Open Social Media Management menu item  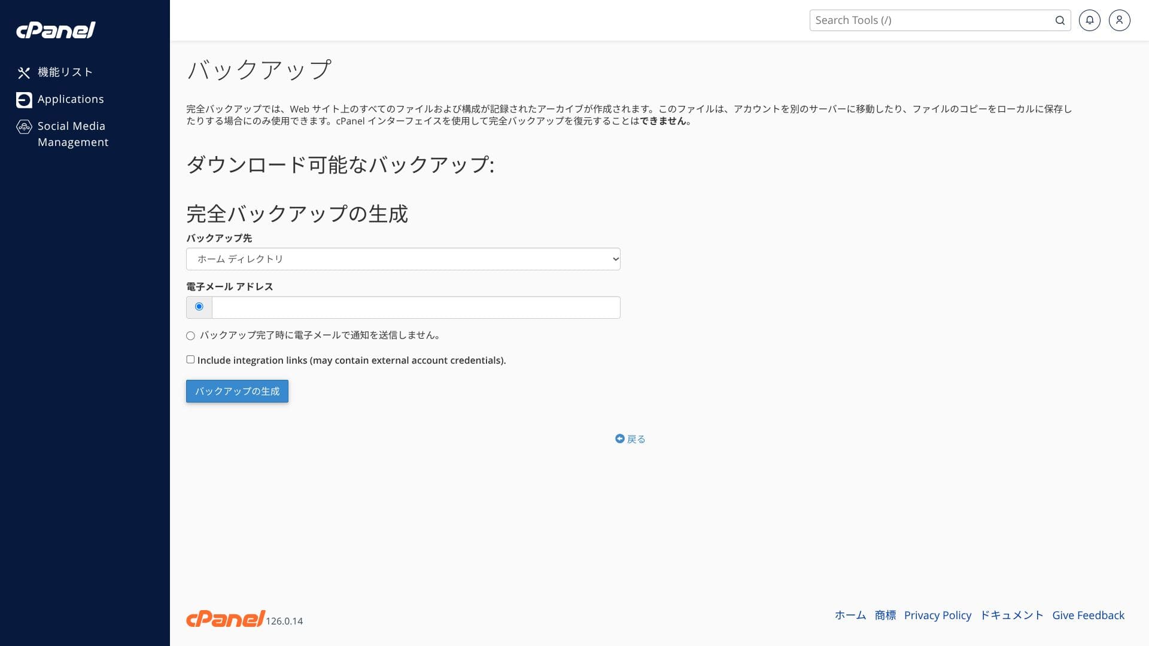click(x=72, y=134)
